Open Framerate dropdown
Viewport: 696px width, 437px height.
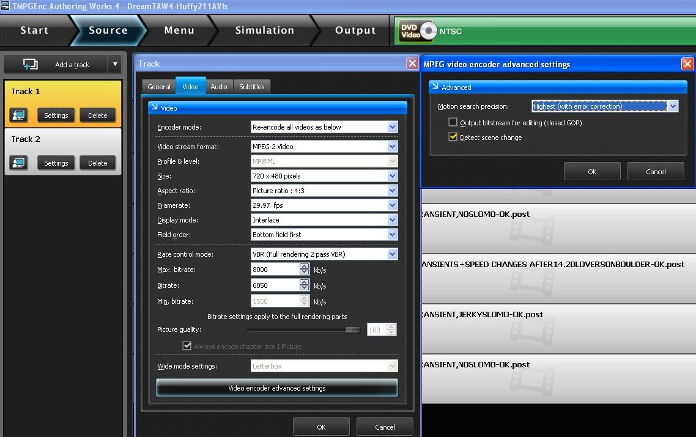coord(392,205)
